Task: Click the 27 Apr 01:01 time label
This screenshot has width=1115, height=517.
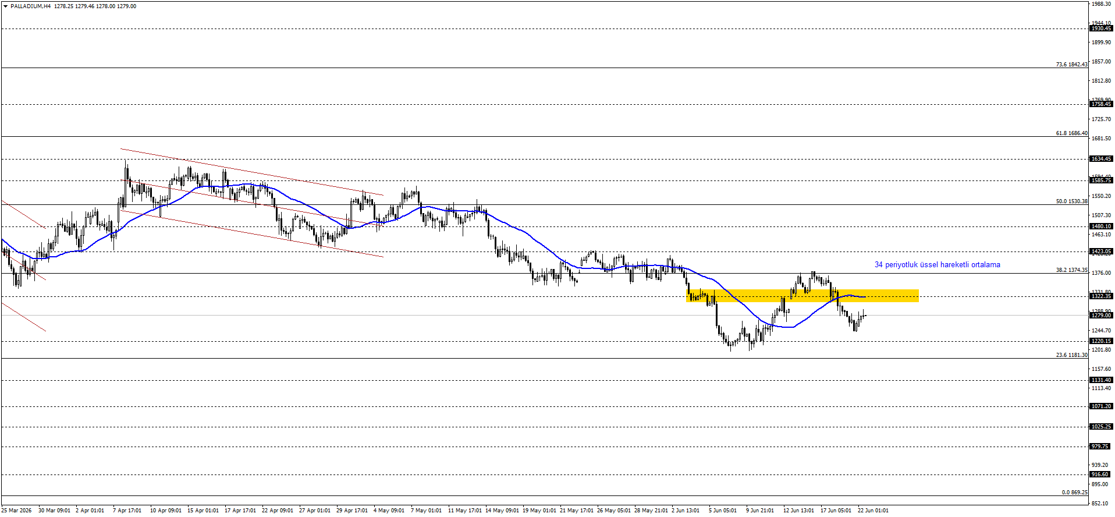Action: (x=314, y=511)
